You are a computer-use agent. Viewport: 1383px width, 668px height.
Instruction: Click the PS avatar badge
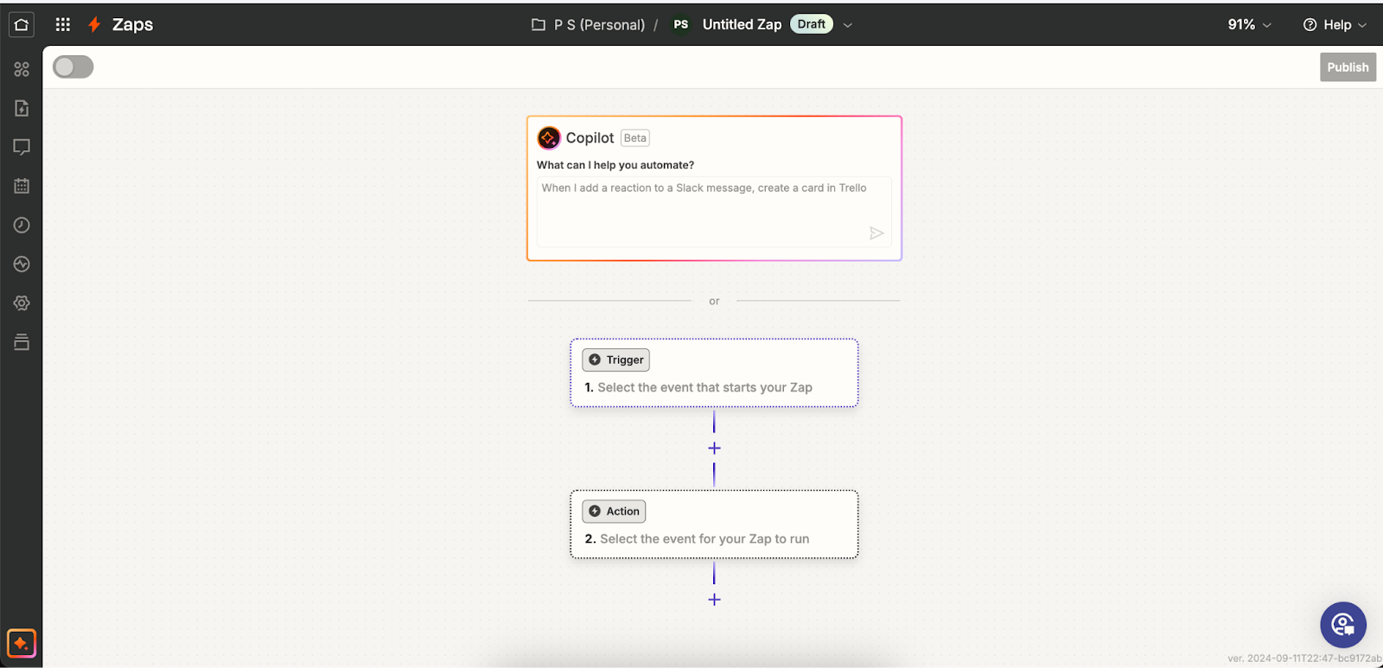point(681,24)
